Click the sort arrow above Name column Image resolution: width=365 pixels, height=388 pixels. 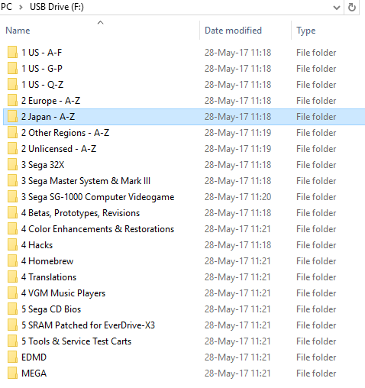point(101,23)
